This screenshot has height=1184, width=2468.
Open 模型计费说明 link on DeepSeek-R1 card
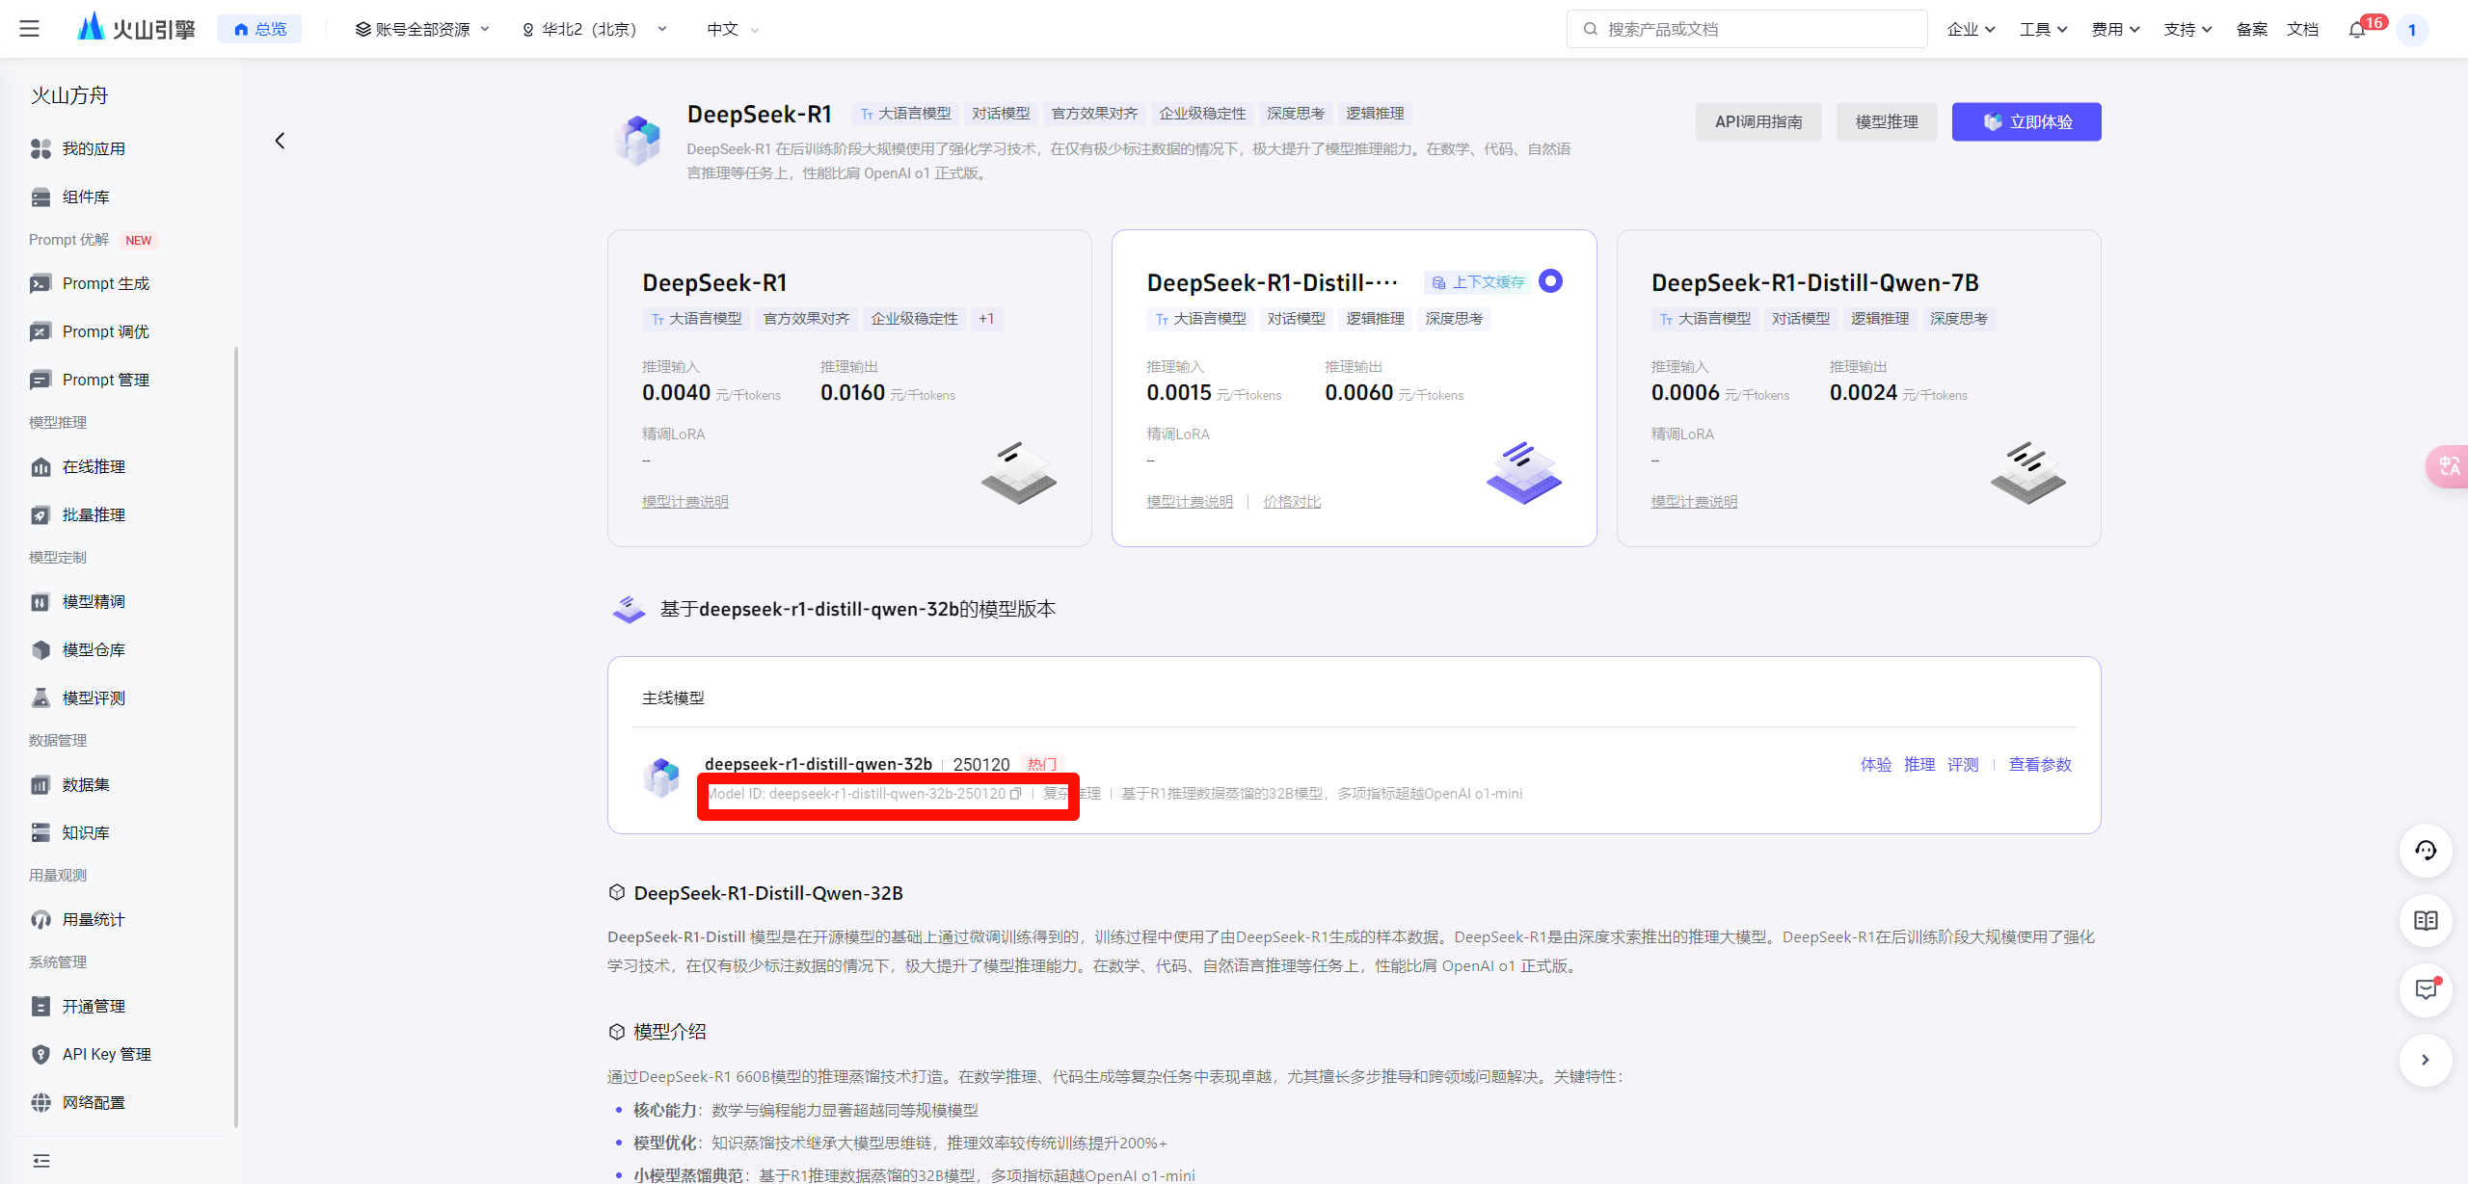tap(685, 502)
